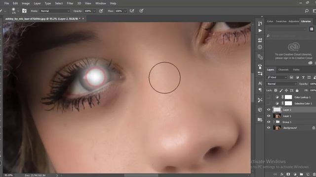The image size is (316, 177).
Task: Open the Edit menu
Action: point(15,3)
